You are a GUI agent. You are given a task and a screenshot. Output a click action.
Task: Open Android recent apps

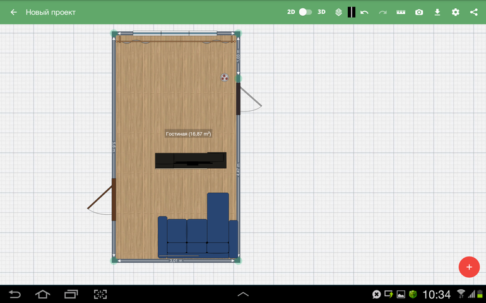(x=71, y=294)
